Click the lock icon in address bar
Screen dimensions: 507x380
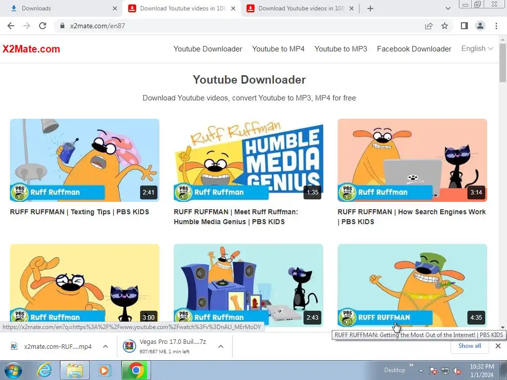click(62, 26)
